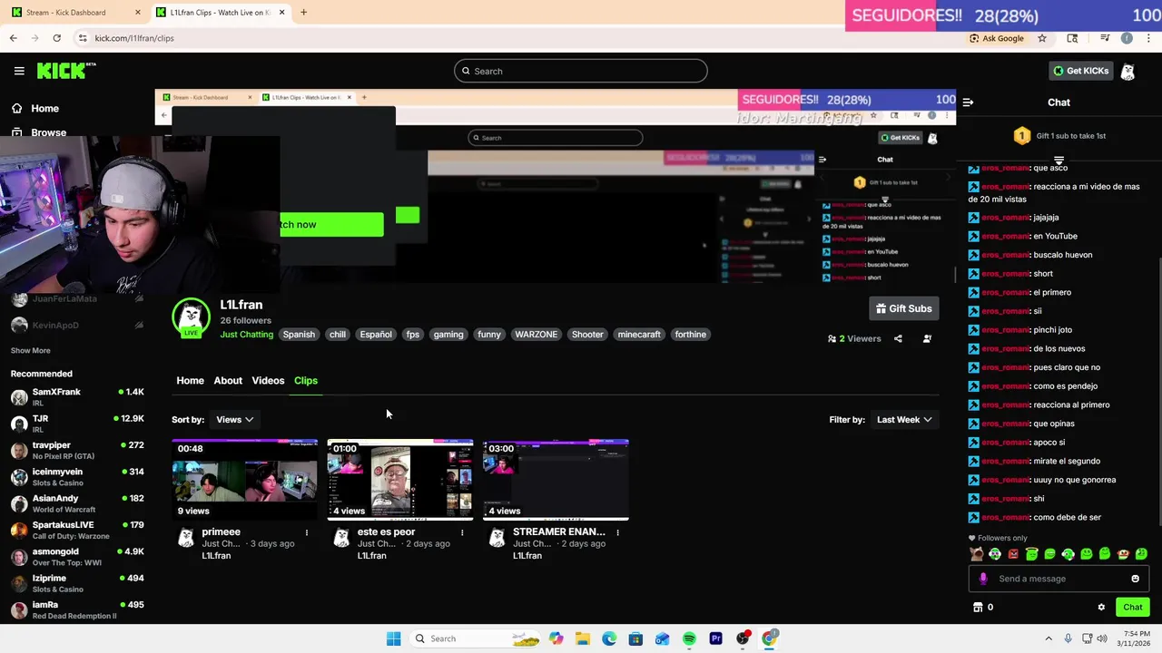The image size is (1162, 653).
Task: Open recommended channel SamXFrank
Action: tap(77, 396)
